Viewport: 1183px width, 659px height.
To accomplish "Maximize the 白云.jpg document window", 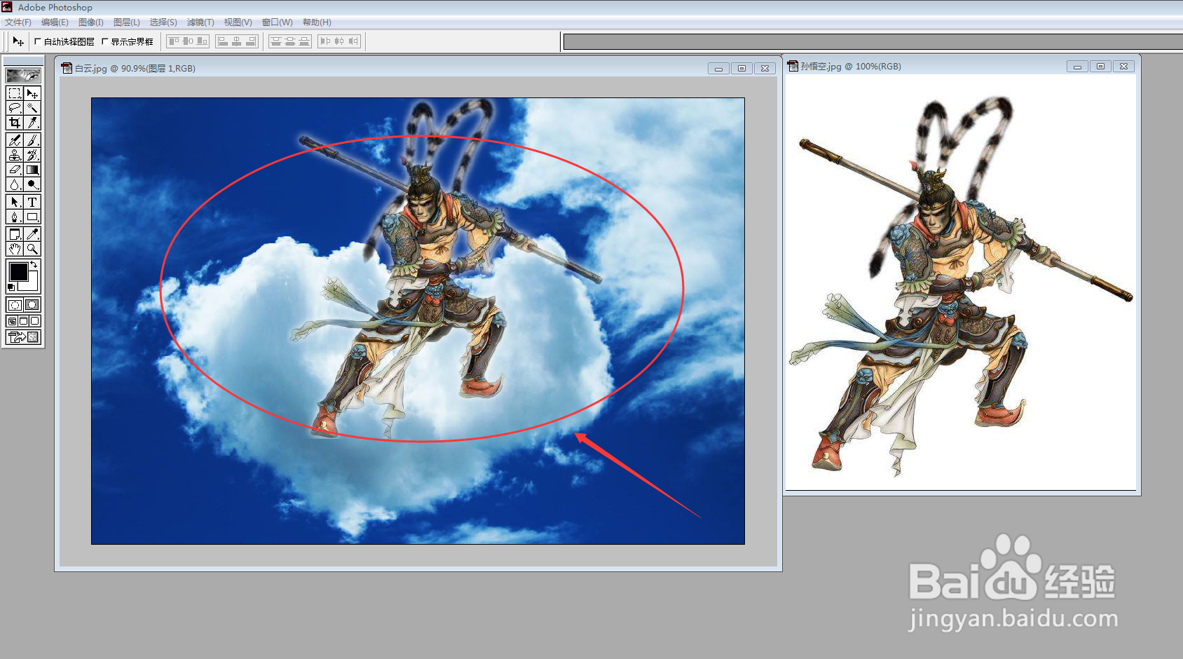I will [741, 68].
